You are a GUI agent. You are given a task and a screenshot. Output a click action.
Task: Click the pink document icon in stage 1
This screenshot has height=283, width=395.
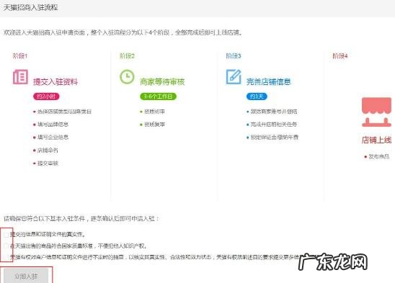(20, 77)
